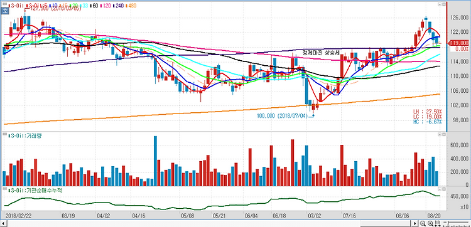Click the 122,000 price axis label
The width and height of the screenshot is (471, 227).
point(459,33)
